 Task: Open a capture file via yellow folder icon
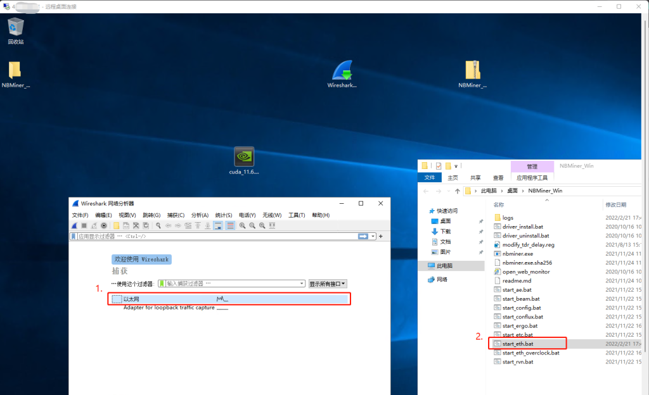(117, 225)
